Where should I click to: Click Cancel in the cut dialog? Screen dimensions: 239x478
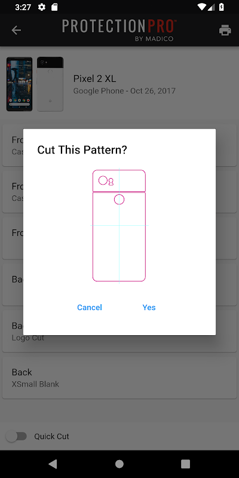click(89, 307)
